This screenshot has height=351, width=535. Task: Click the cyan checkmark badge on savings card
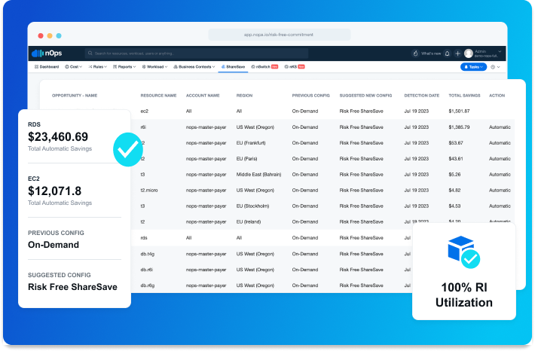128,149
